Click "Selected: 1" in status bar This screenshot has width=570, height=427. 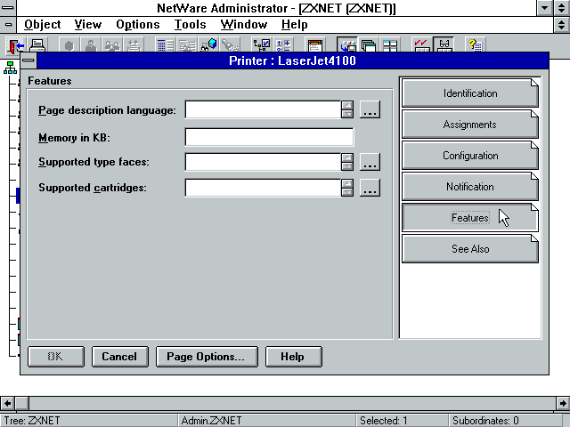tap(384, 421)
